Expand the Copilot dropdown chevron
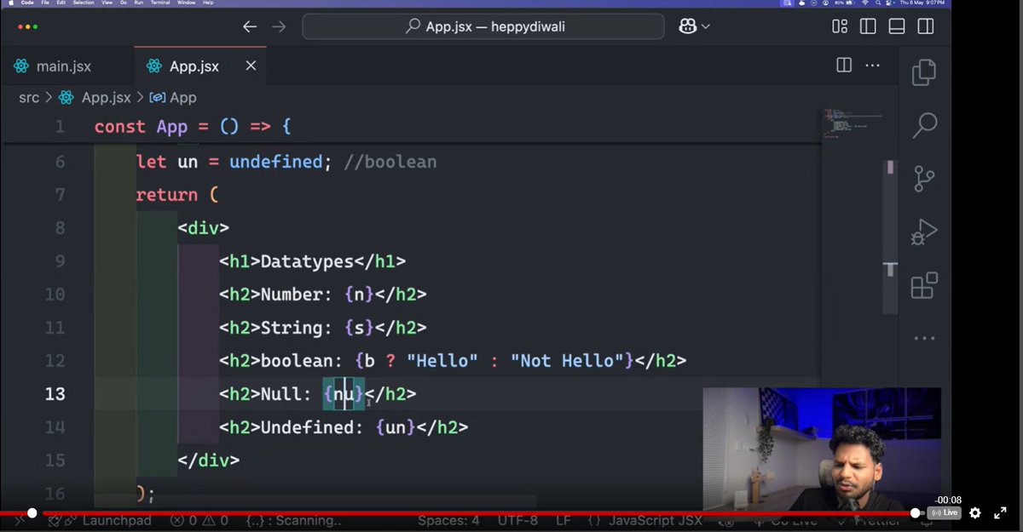The height and width of the screenshot is (532, 1023). 706,27
